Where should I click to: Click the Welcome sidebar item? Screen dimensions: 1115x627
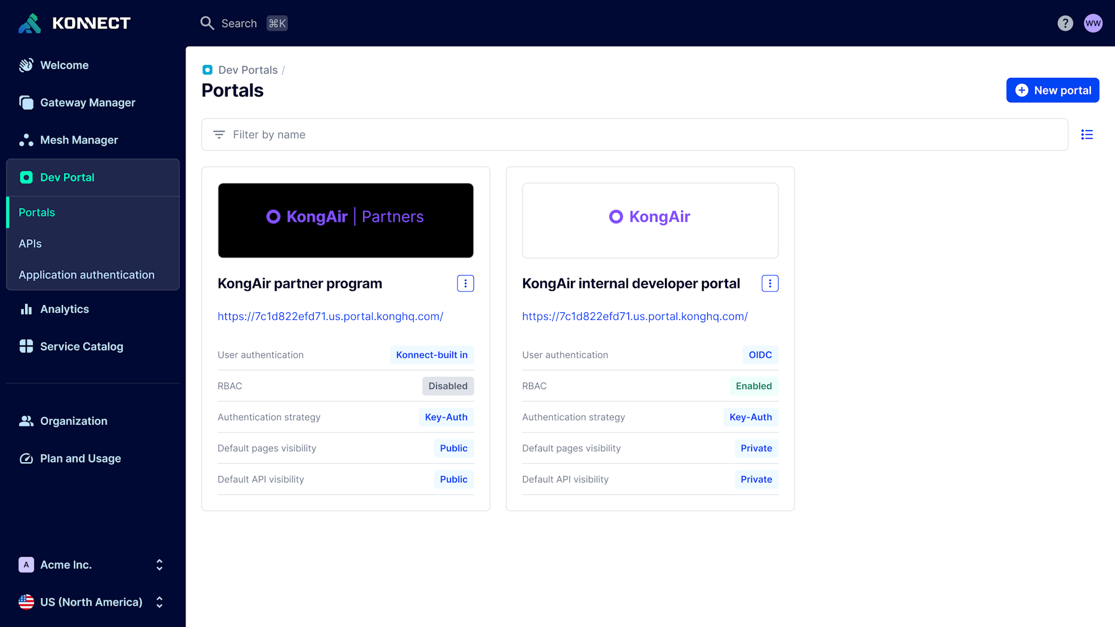[x=64, y=65]
